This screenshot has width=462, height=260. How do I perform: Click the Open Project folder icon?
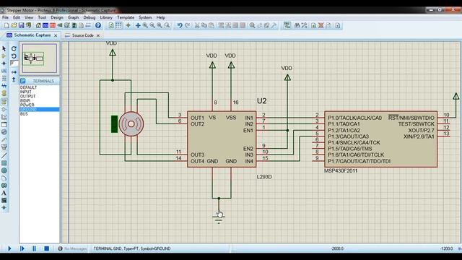14,26
